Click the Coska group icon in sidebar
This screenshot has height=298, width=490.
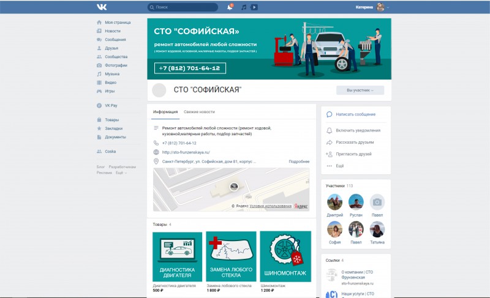(x=99, y=151)
